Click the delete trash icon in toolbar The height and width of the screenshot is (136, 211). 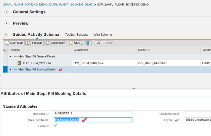[88, 43]
